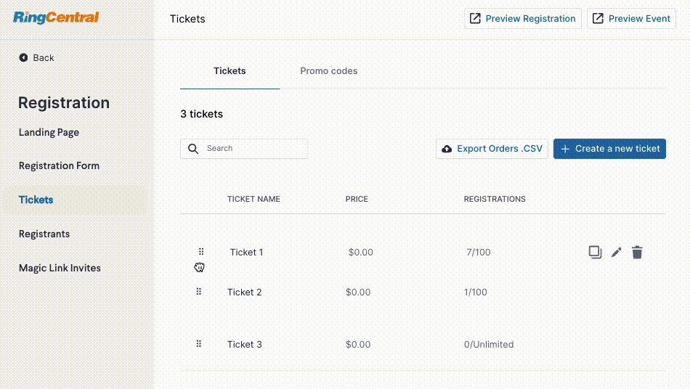Click the pencil edit icon for Ticket 1
This screenshot has height=389, width=690.
[616, 253]
